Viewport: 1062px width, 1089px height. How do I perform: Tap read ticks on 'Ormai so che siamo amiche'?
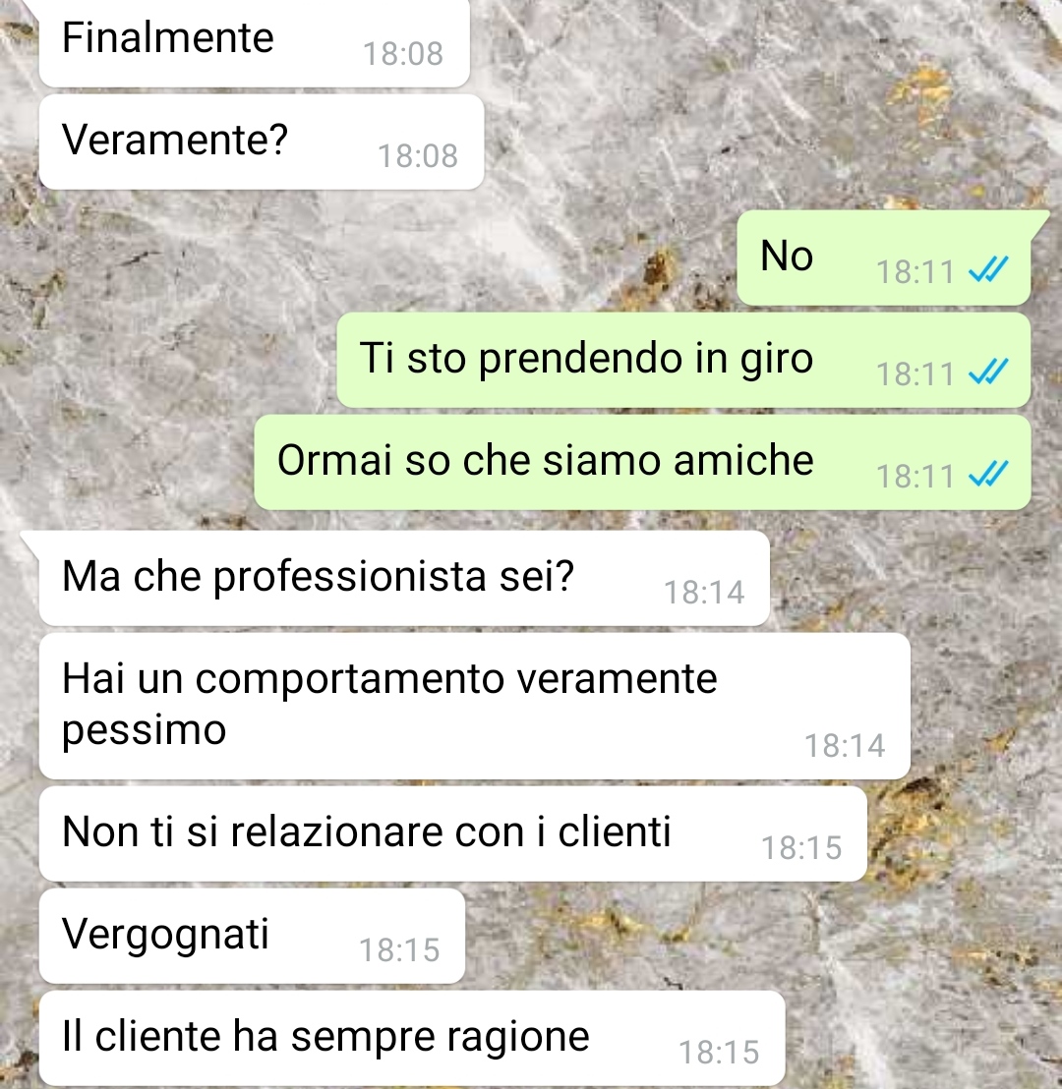click(x=988, y=474)
